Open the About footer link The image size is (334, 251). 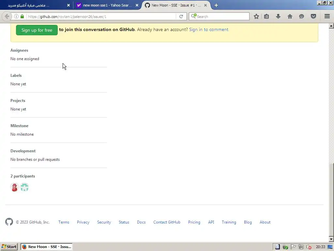(265, 222)
